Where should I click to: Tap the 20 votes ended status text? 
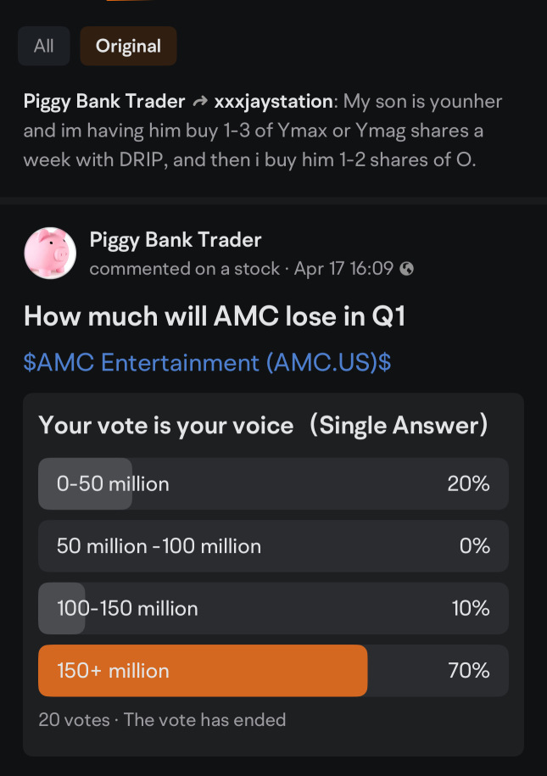(x=162, y=720)
